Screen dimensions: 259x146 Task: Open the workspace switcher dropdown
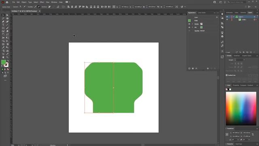click(x=68, y=2)
